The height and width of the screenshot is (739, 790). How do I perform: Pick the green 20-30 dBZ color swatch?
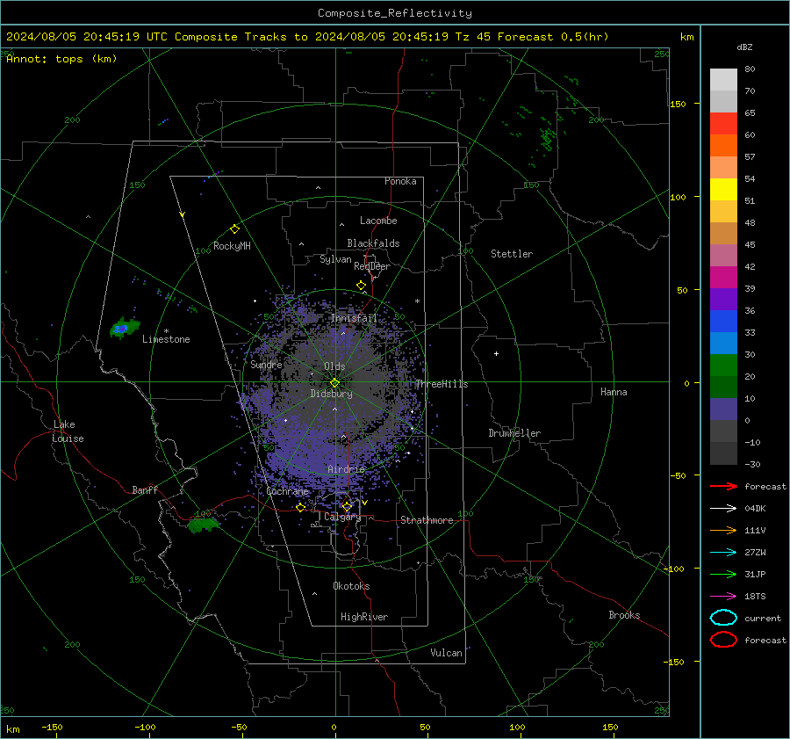pos(723,366)
